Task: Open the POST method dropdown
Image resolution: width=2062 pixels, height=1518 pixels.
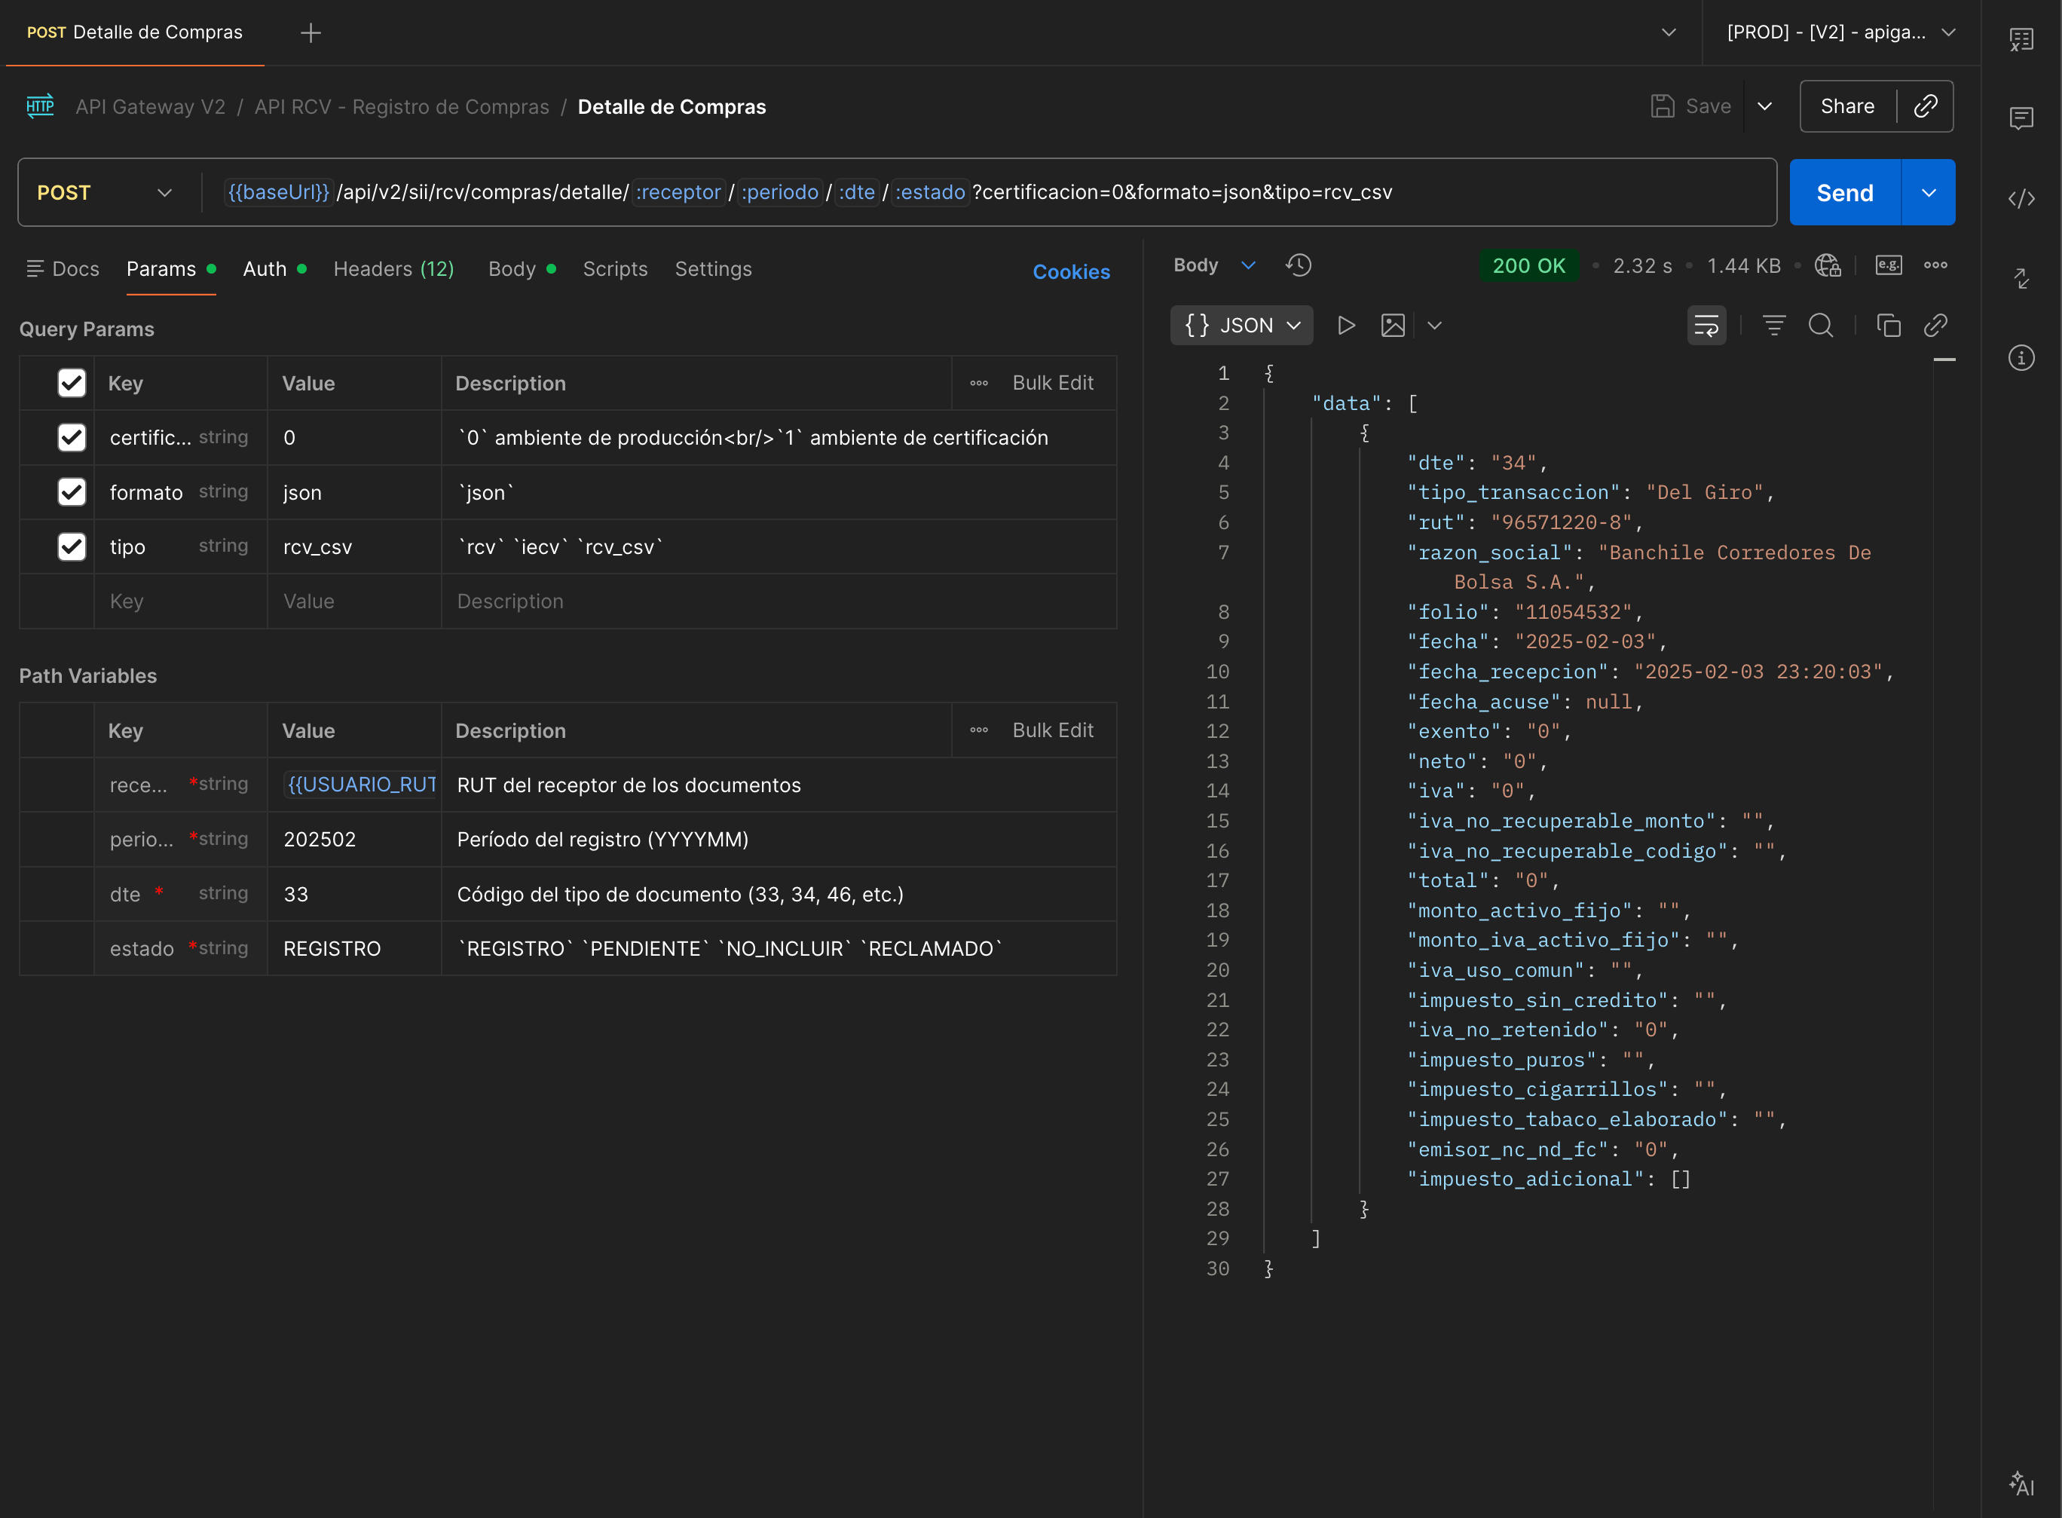Action: point(104,193)
